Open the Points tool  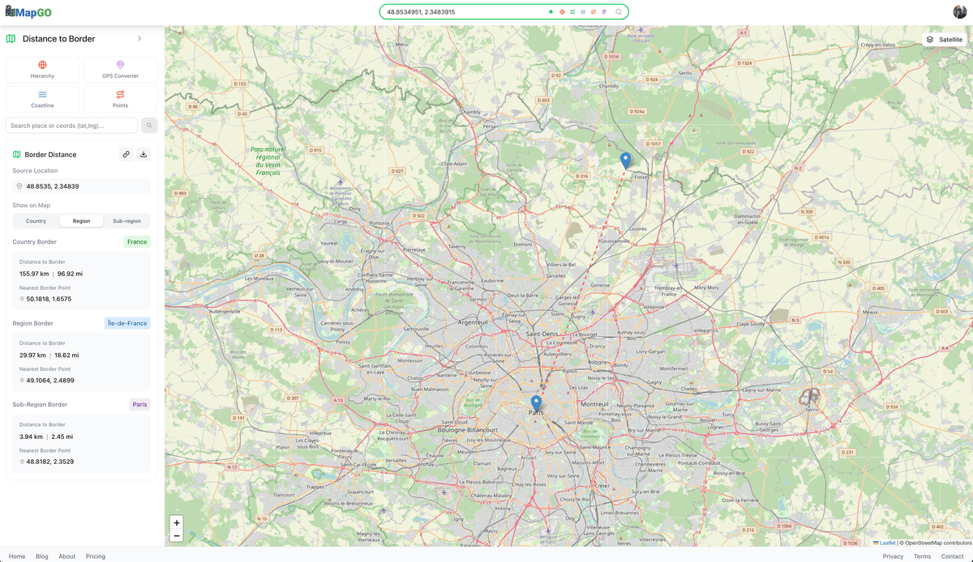119,98
